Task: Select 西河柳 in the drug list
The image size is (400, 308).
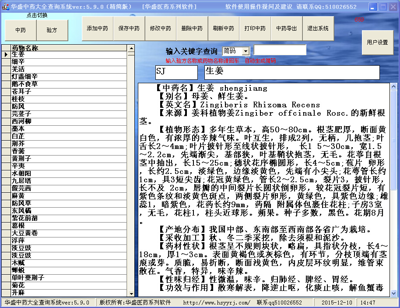Action: [x=69, y=121]
